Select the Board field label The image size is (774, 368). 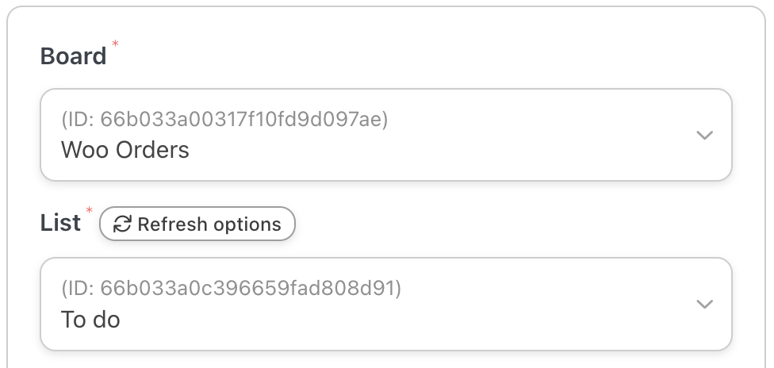[x=73, y=56]
